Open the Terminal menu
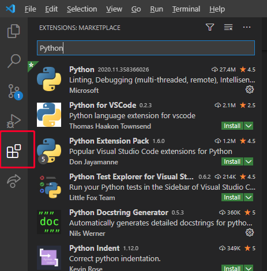The image size is (267, 271). 186,9
